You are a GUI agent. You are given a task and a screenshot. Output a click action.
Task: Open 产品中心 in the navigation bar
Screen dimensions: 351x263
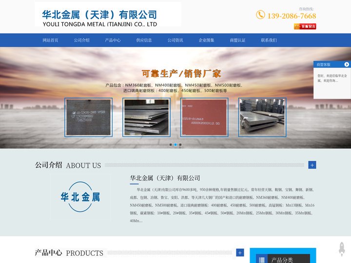pyautogui.click(x=113, y=40)
